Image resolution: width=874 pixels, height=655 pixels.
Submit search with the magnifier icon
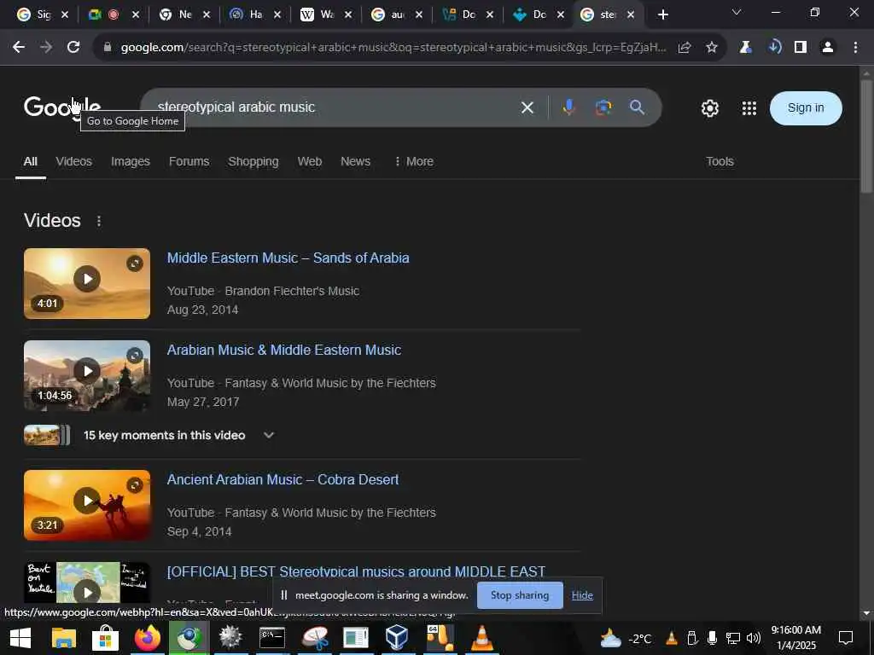point(637,107)
